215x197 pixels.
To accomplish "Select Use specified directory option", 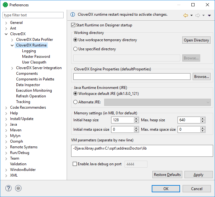I will click(76, 49).
